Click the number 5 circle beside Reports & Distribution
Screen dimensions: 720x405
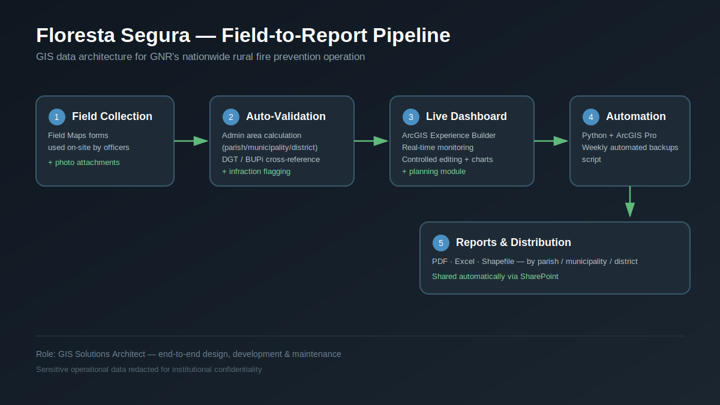441,243
